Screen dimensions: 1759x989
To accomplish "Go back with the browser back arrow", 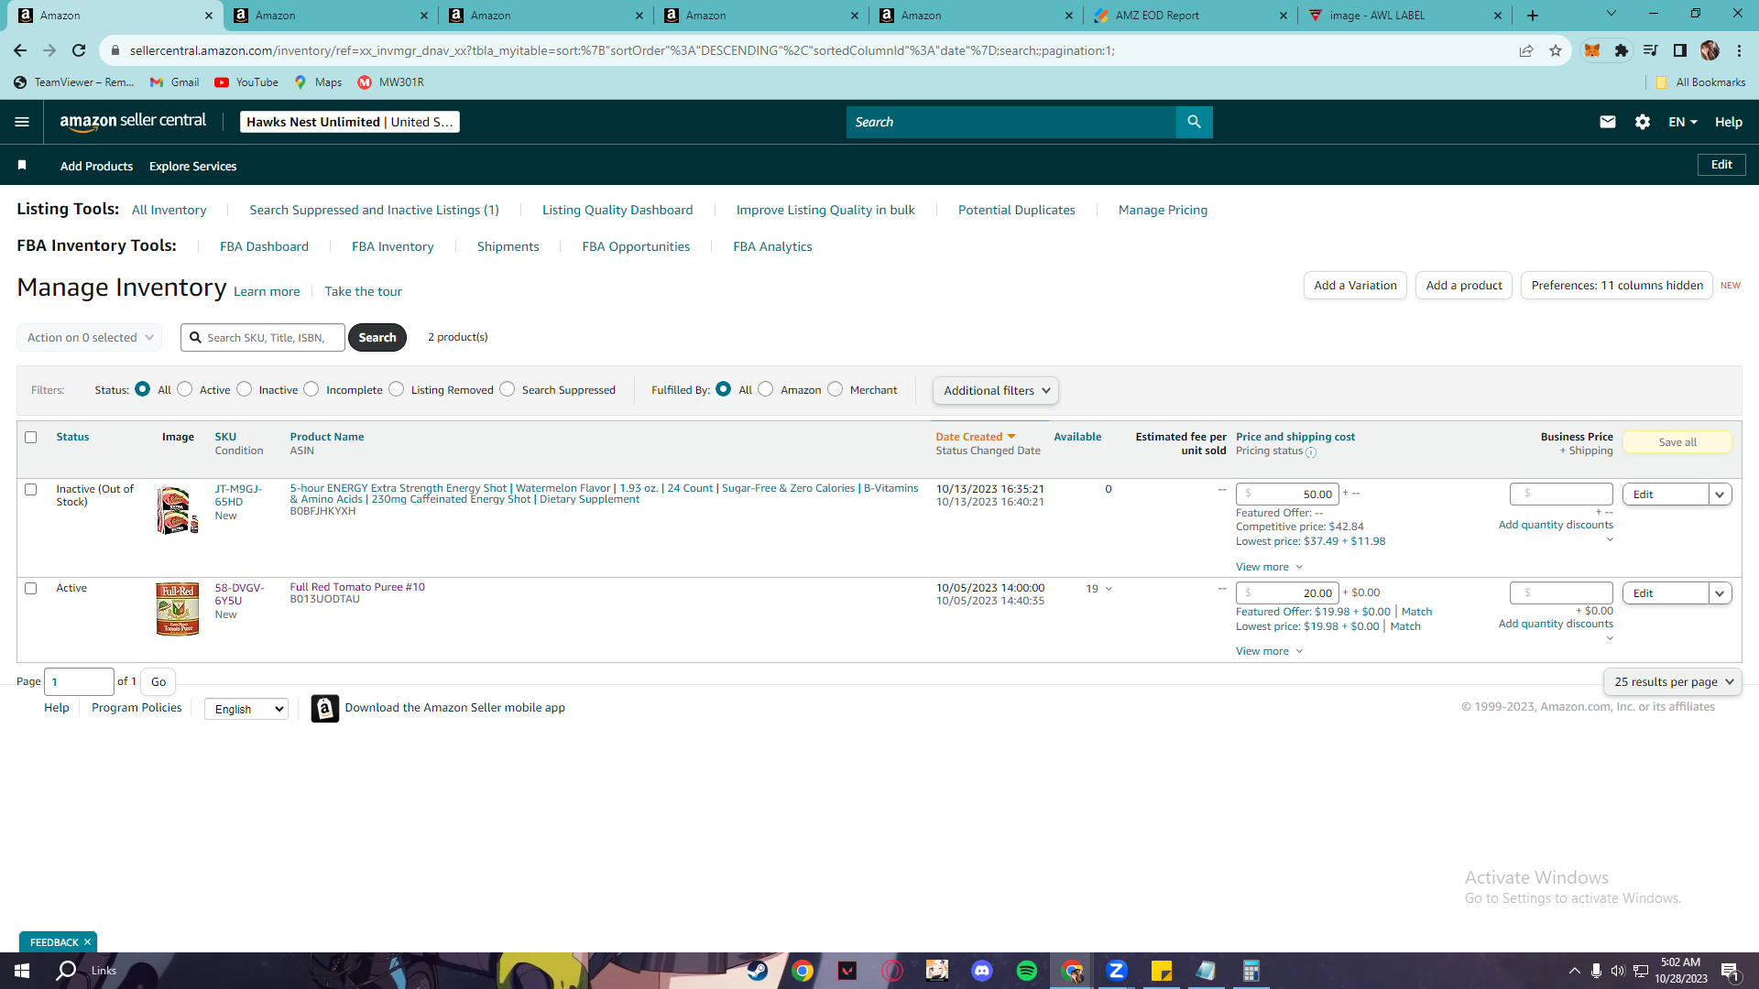I will (20, 50).
